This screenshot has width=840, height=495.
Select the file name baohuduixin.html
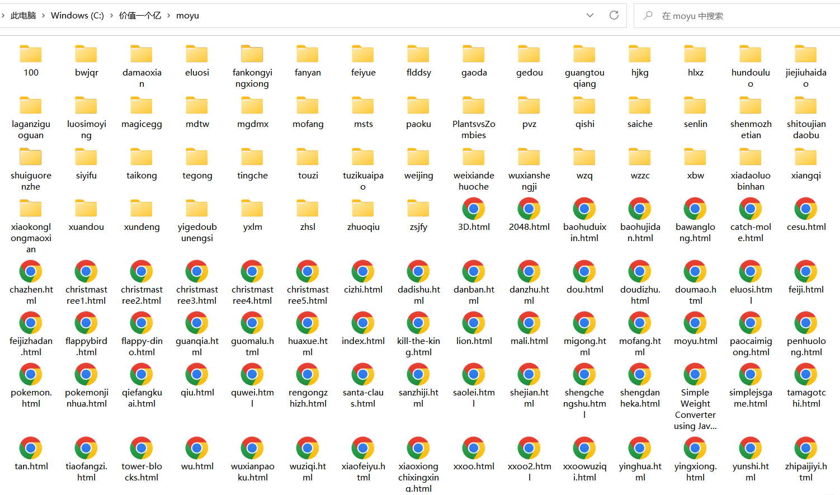coord(584,233)
